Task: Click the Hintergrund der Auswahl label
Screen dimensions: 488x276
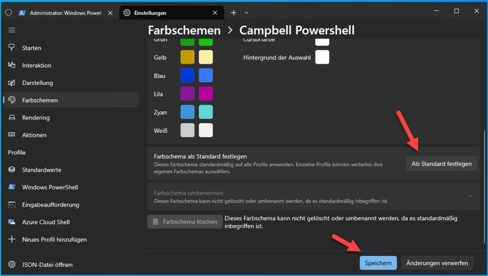Action: 277,58
